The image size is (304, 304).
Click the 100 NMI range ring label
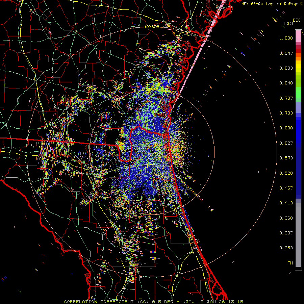(152, 27)
